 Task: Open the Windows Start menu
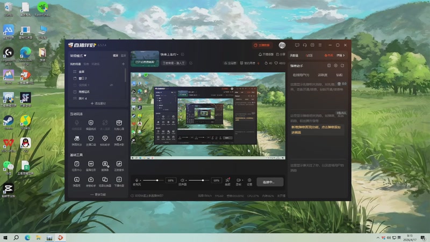(x=5, y=238)
